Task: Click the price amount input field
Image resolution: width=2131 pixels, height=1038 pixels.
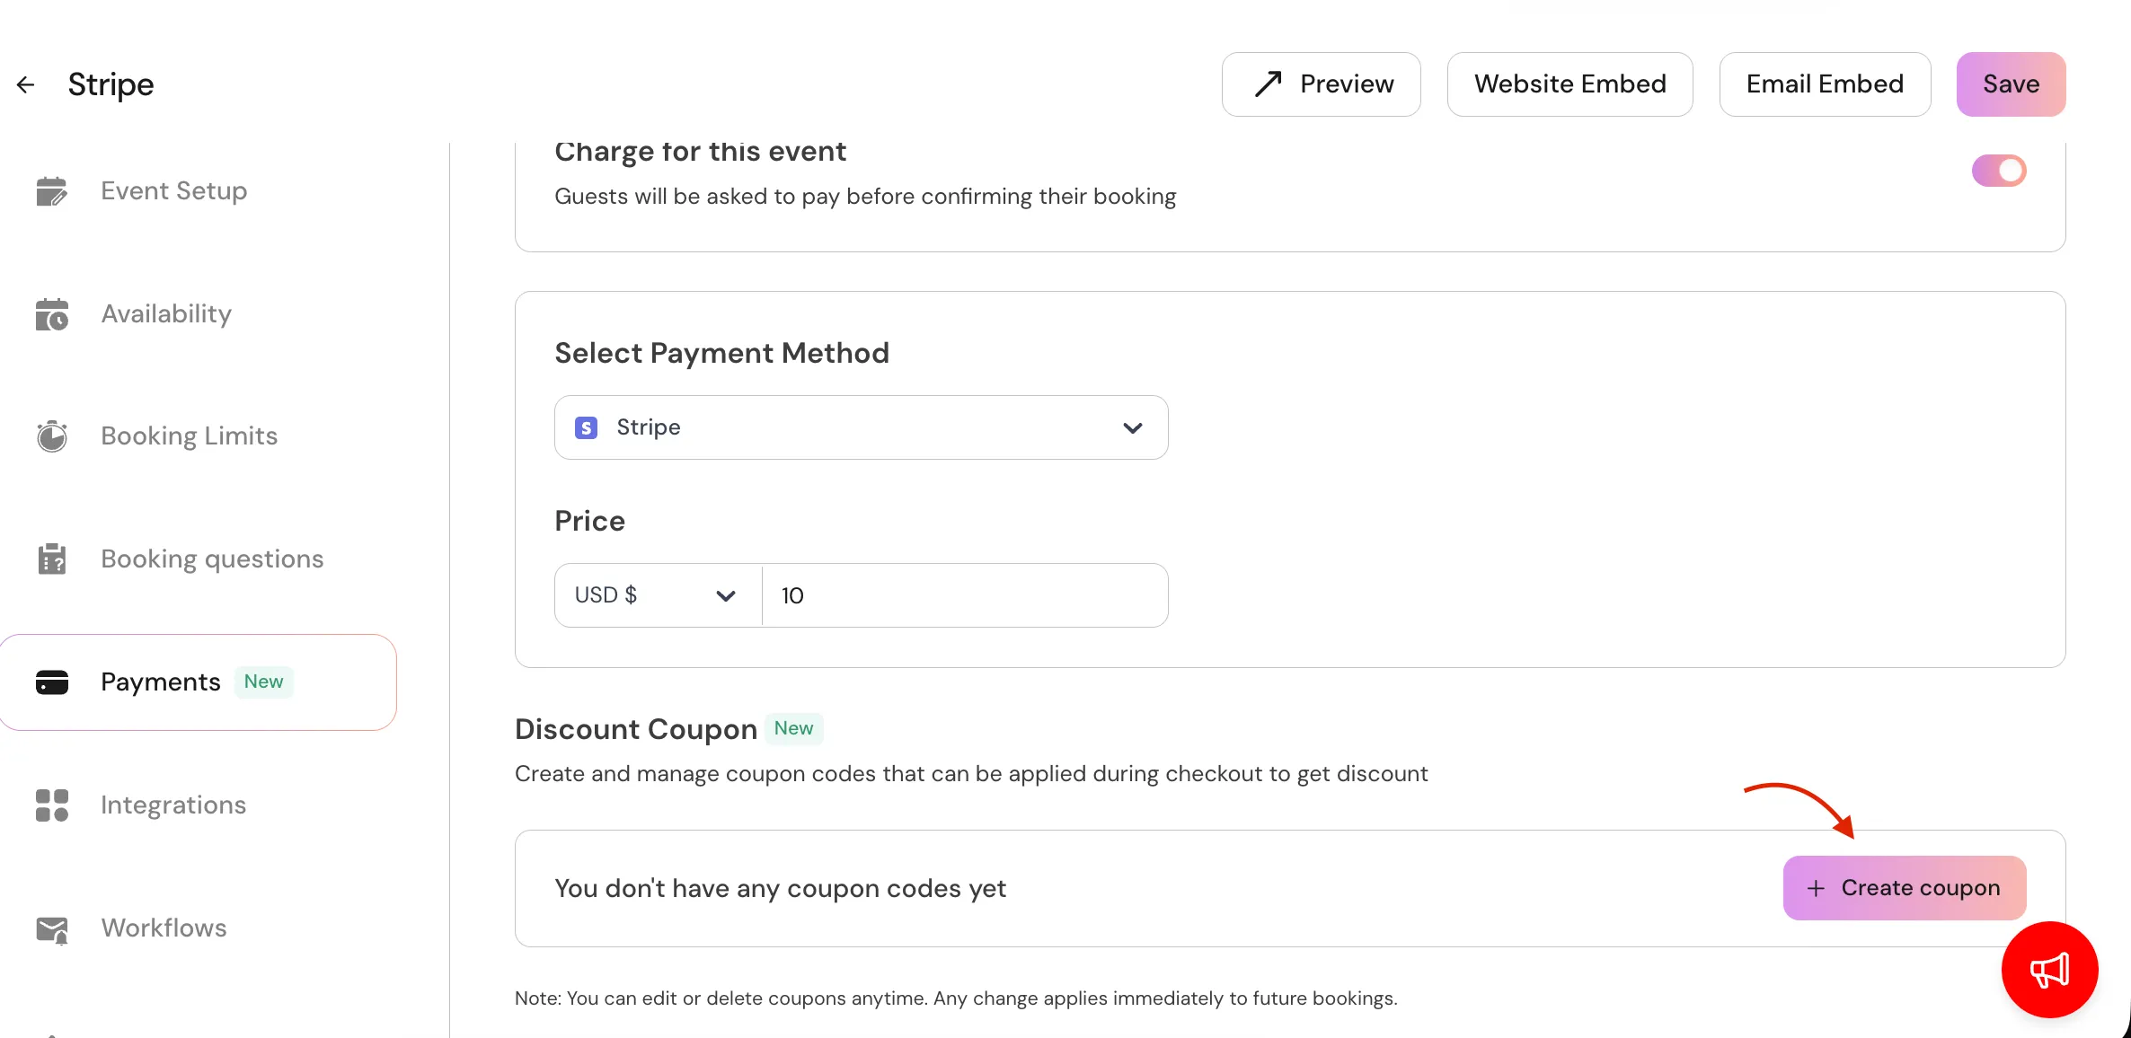Action: (964, 595)
